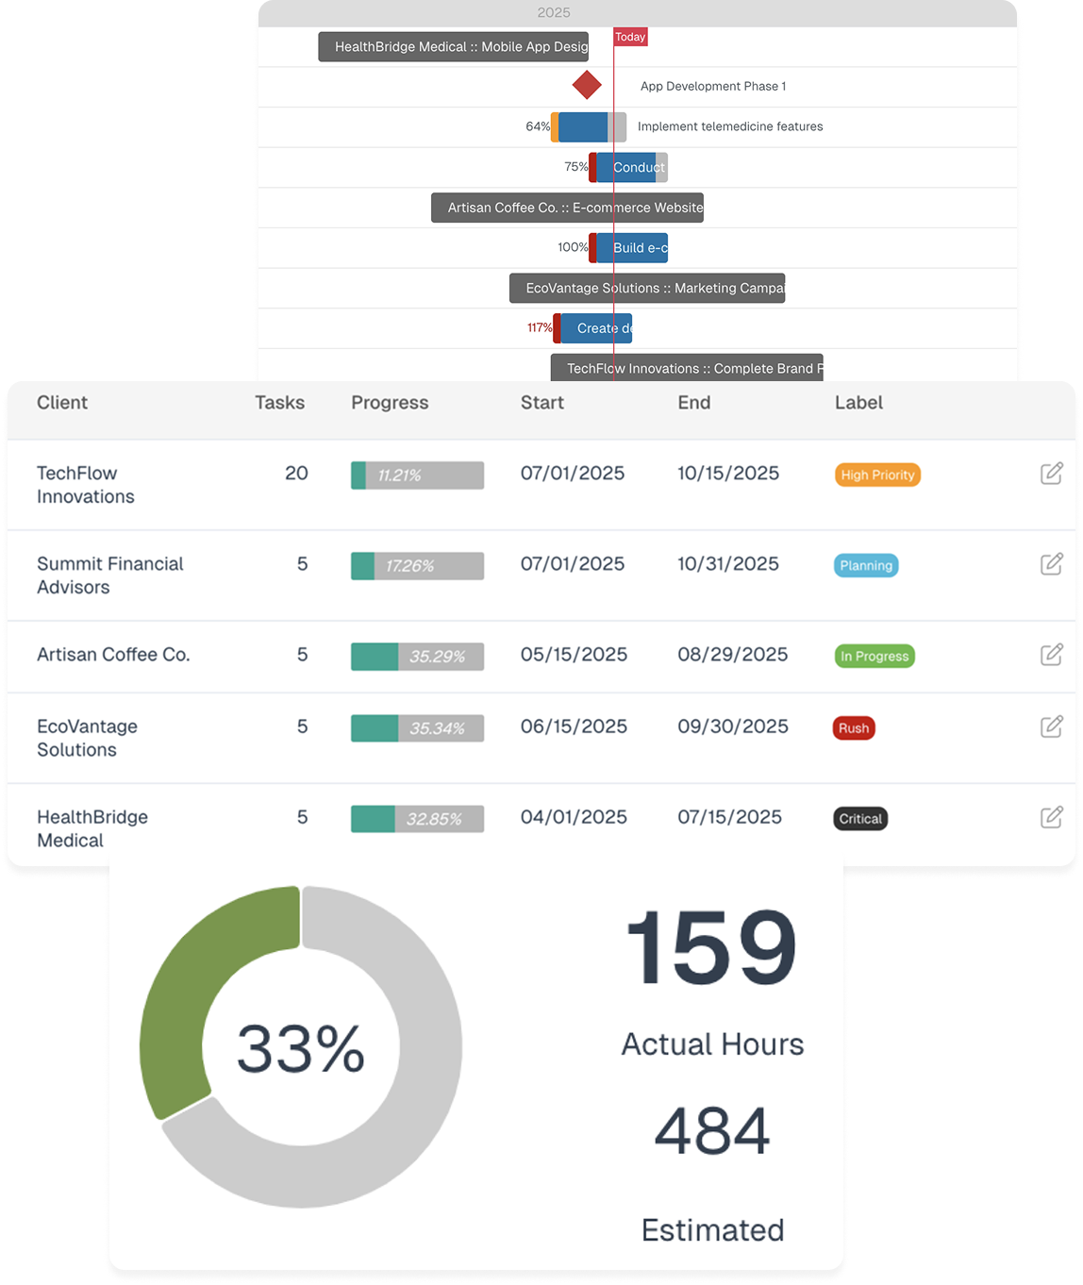Open edit icon for HealthBridge Medical
Viewport: 1083px width, 1285px height.
(x=1051, y=817)
